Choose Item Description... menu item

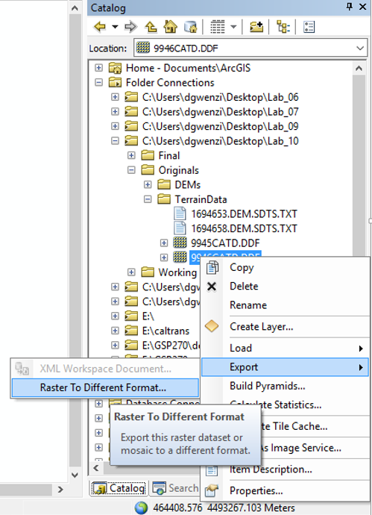(x=271, y=469)
